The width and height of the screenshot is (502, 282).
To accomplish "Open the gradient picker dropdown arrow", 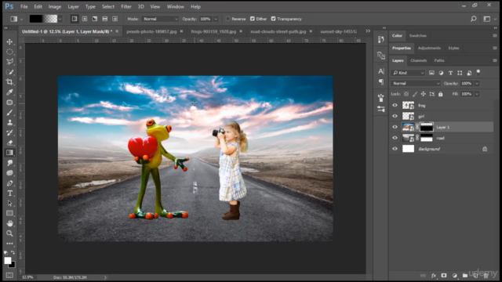I will 60,19.
